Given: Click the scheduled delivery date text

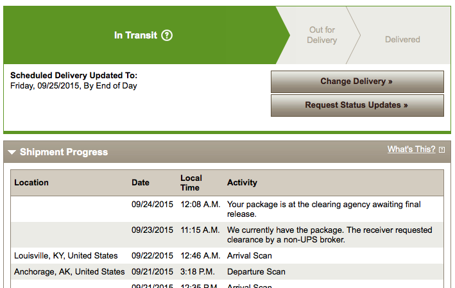Looking at the screenshot, I should [73, 86].
